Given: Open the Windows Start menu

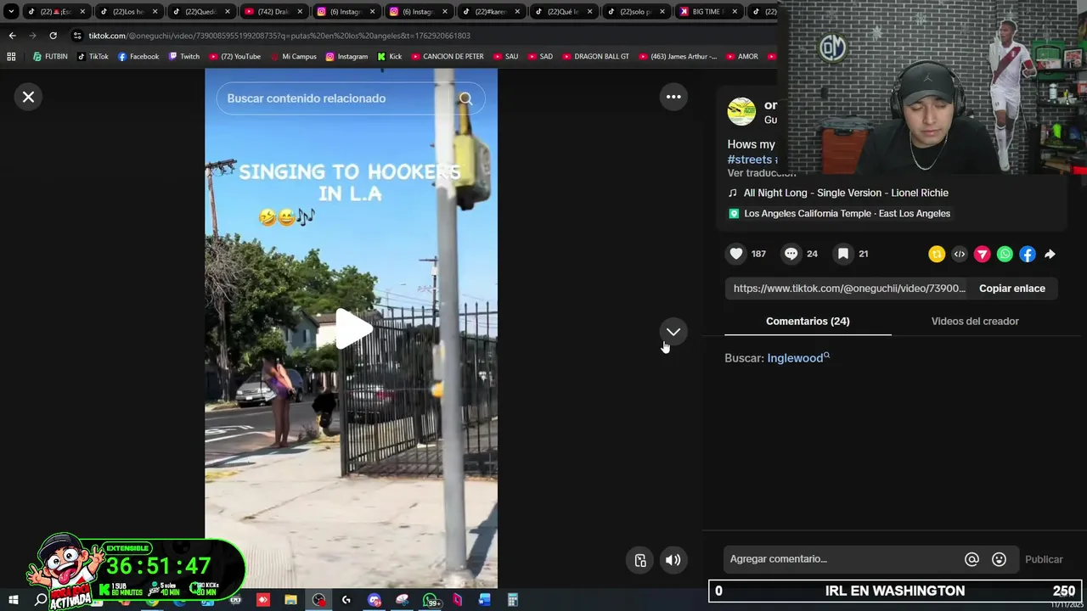Looking at the screenshot, I should [13, 600].
